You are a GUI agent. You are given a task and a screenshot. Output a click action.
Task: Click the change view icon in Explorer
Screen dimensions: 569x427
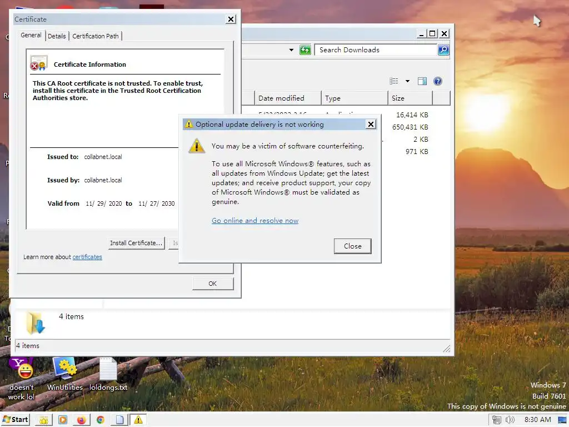(394, 81)
